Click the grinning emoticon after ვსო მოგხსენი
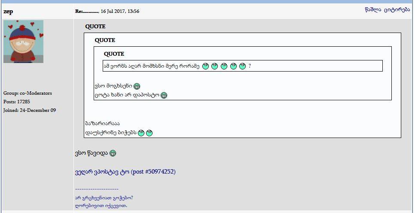Screen dimensions: 415x213 point(137,86)
